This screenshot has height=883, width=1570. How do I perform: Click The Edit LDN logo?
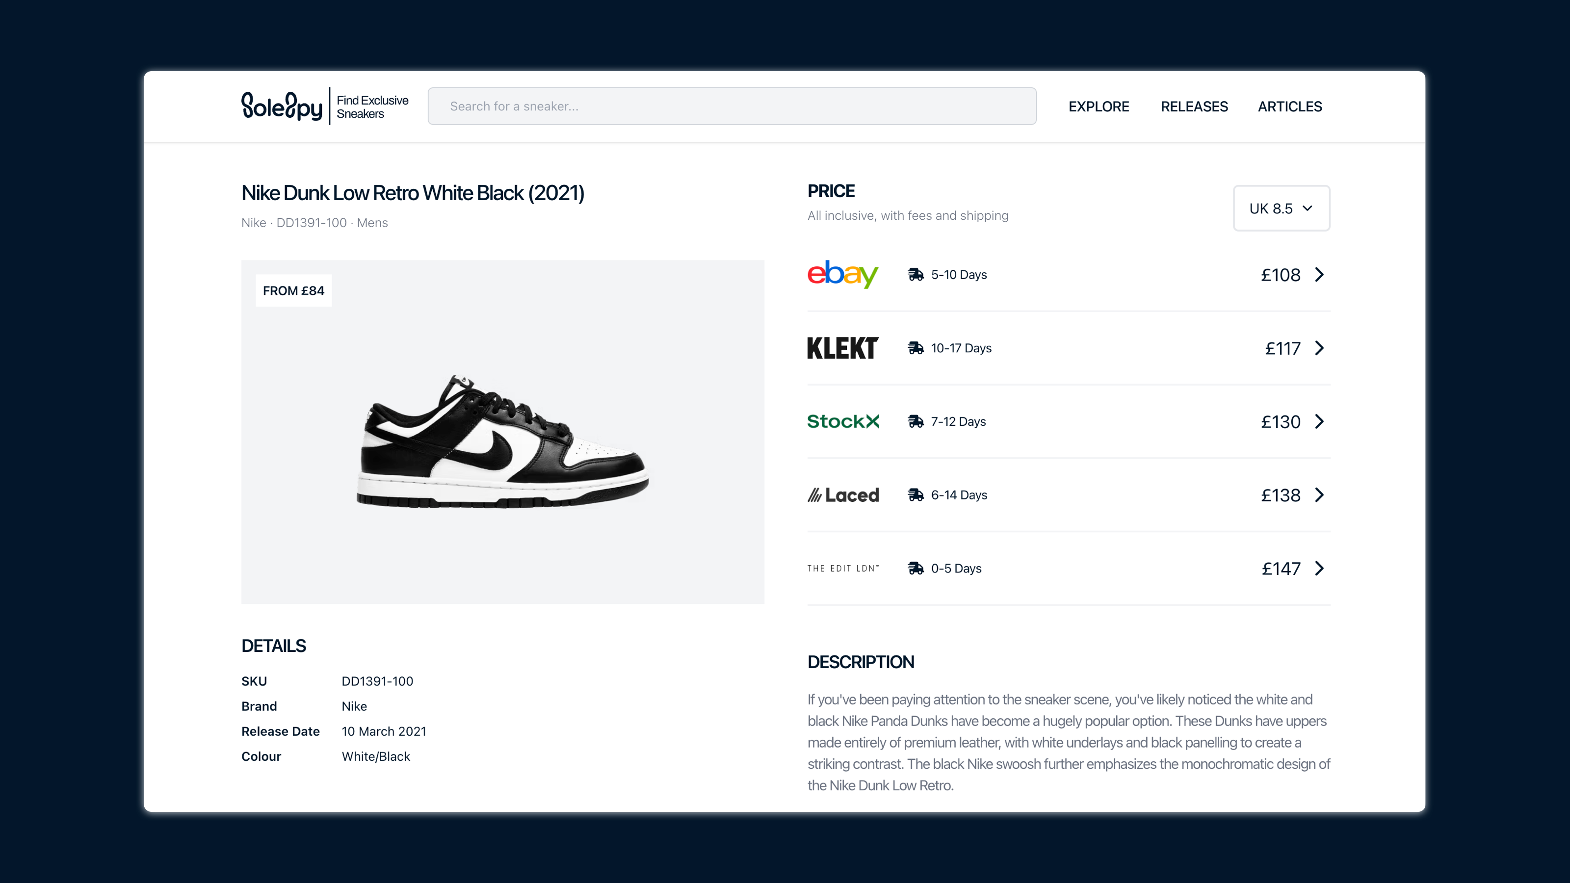pyautogui.click(x=843, y=569)
